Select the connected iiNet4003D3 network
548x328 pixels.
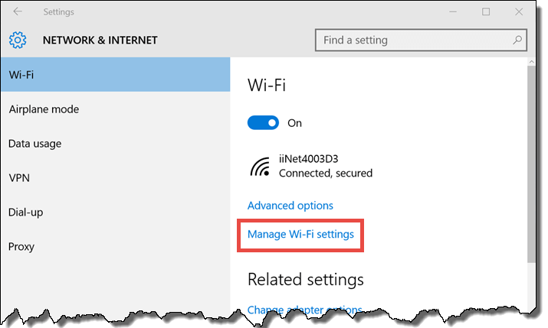pyautogui.click(x=311, y=166)
